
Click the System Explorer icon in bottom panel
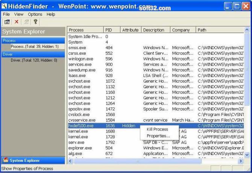[6, 161]
